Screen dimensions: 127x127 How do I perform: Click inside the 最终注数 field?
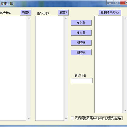81,80
